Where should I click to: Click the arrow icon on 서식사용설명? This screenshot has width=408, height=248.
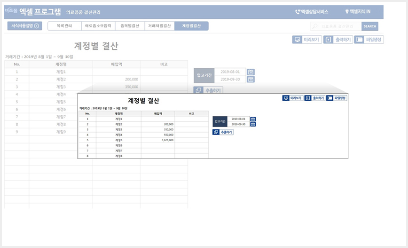click(37, 26)
